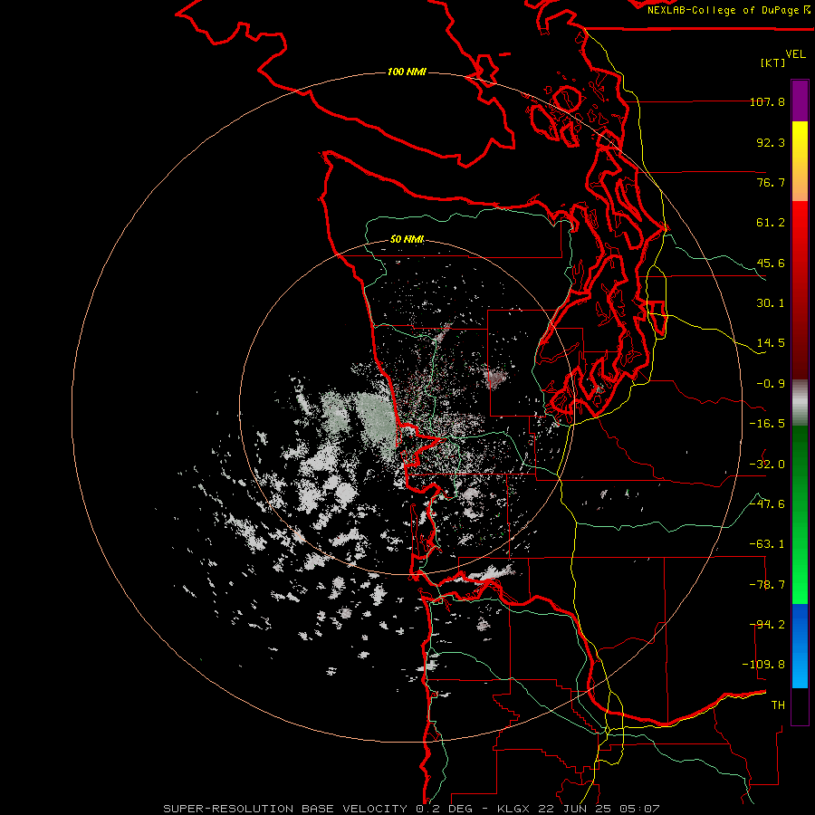Image resolution: width=815 pixels, height=815 pixels.
Task: Click the 100 NMI range ring label
Action: [x=407, y=72]
